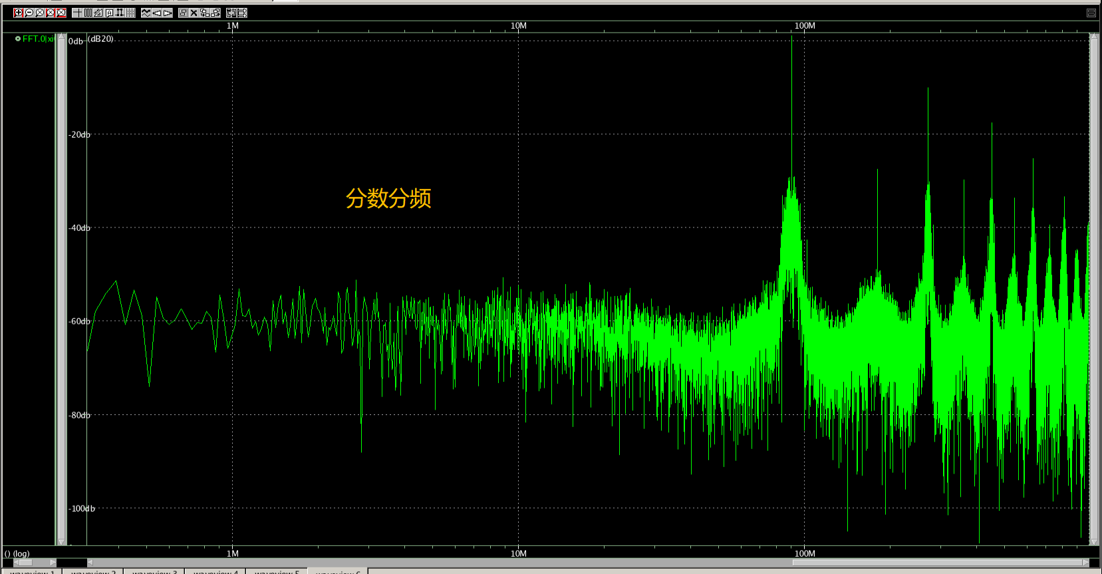The height and width of the screenshot is (574, 1102).
Task: Toggle the circle marker beside FFT.0 signal
Action: click(18, 39)
